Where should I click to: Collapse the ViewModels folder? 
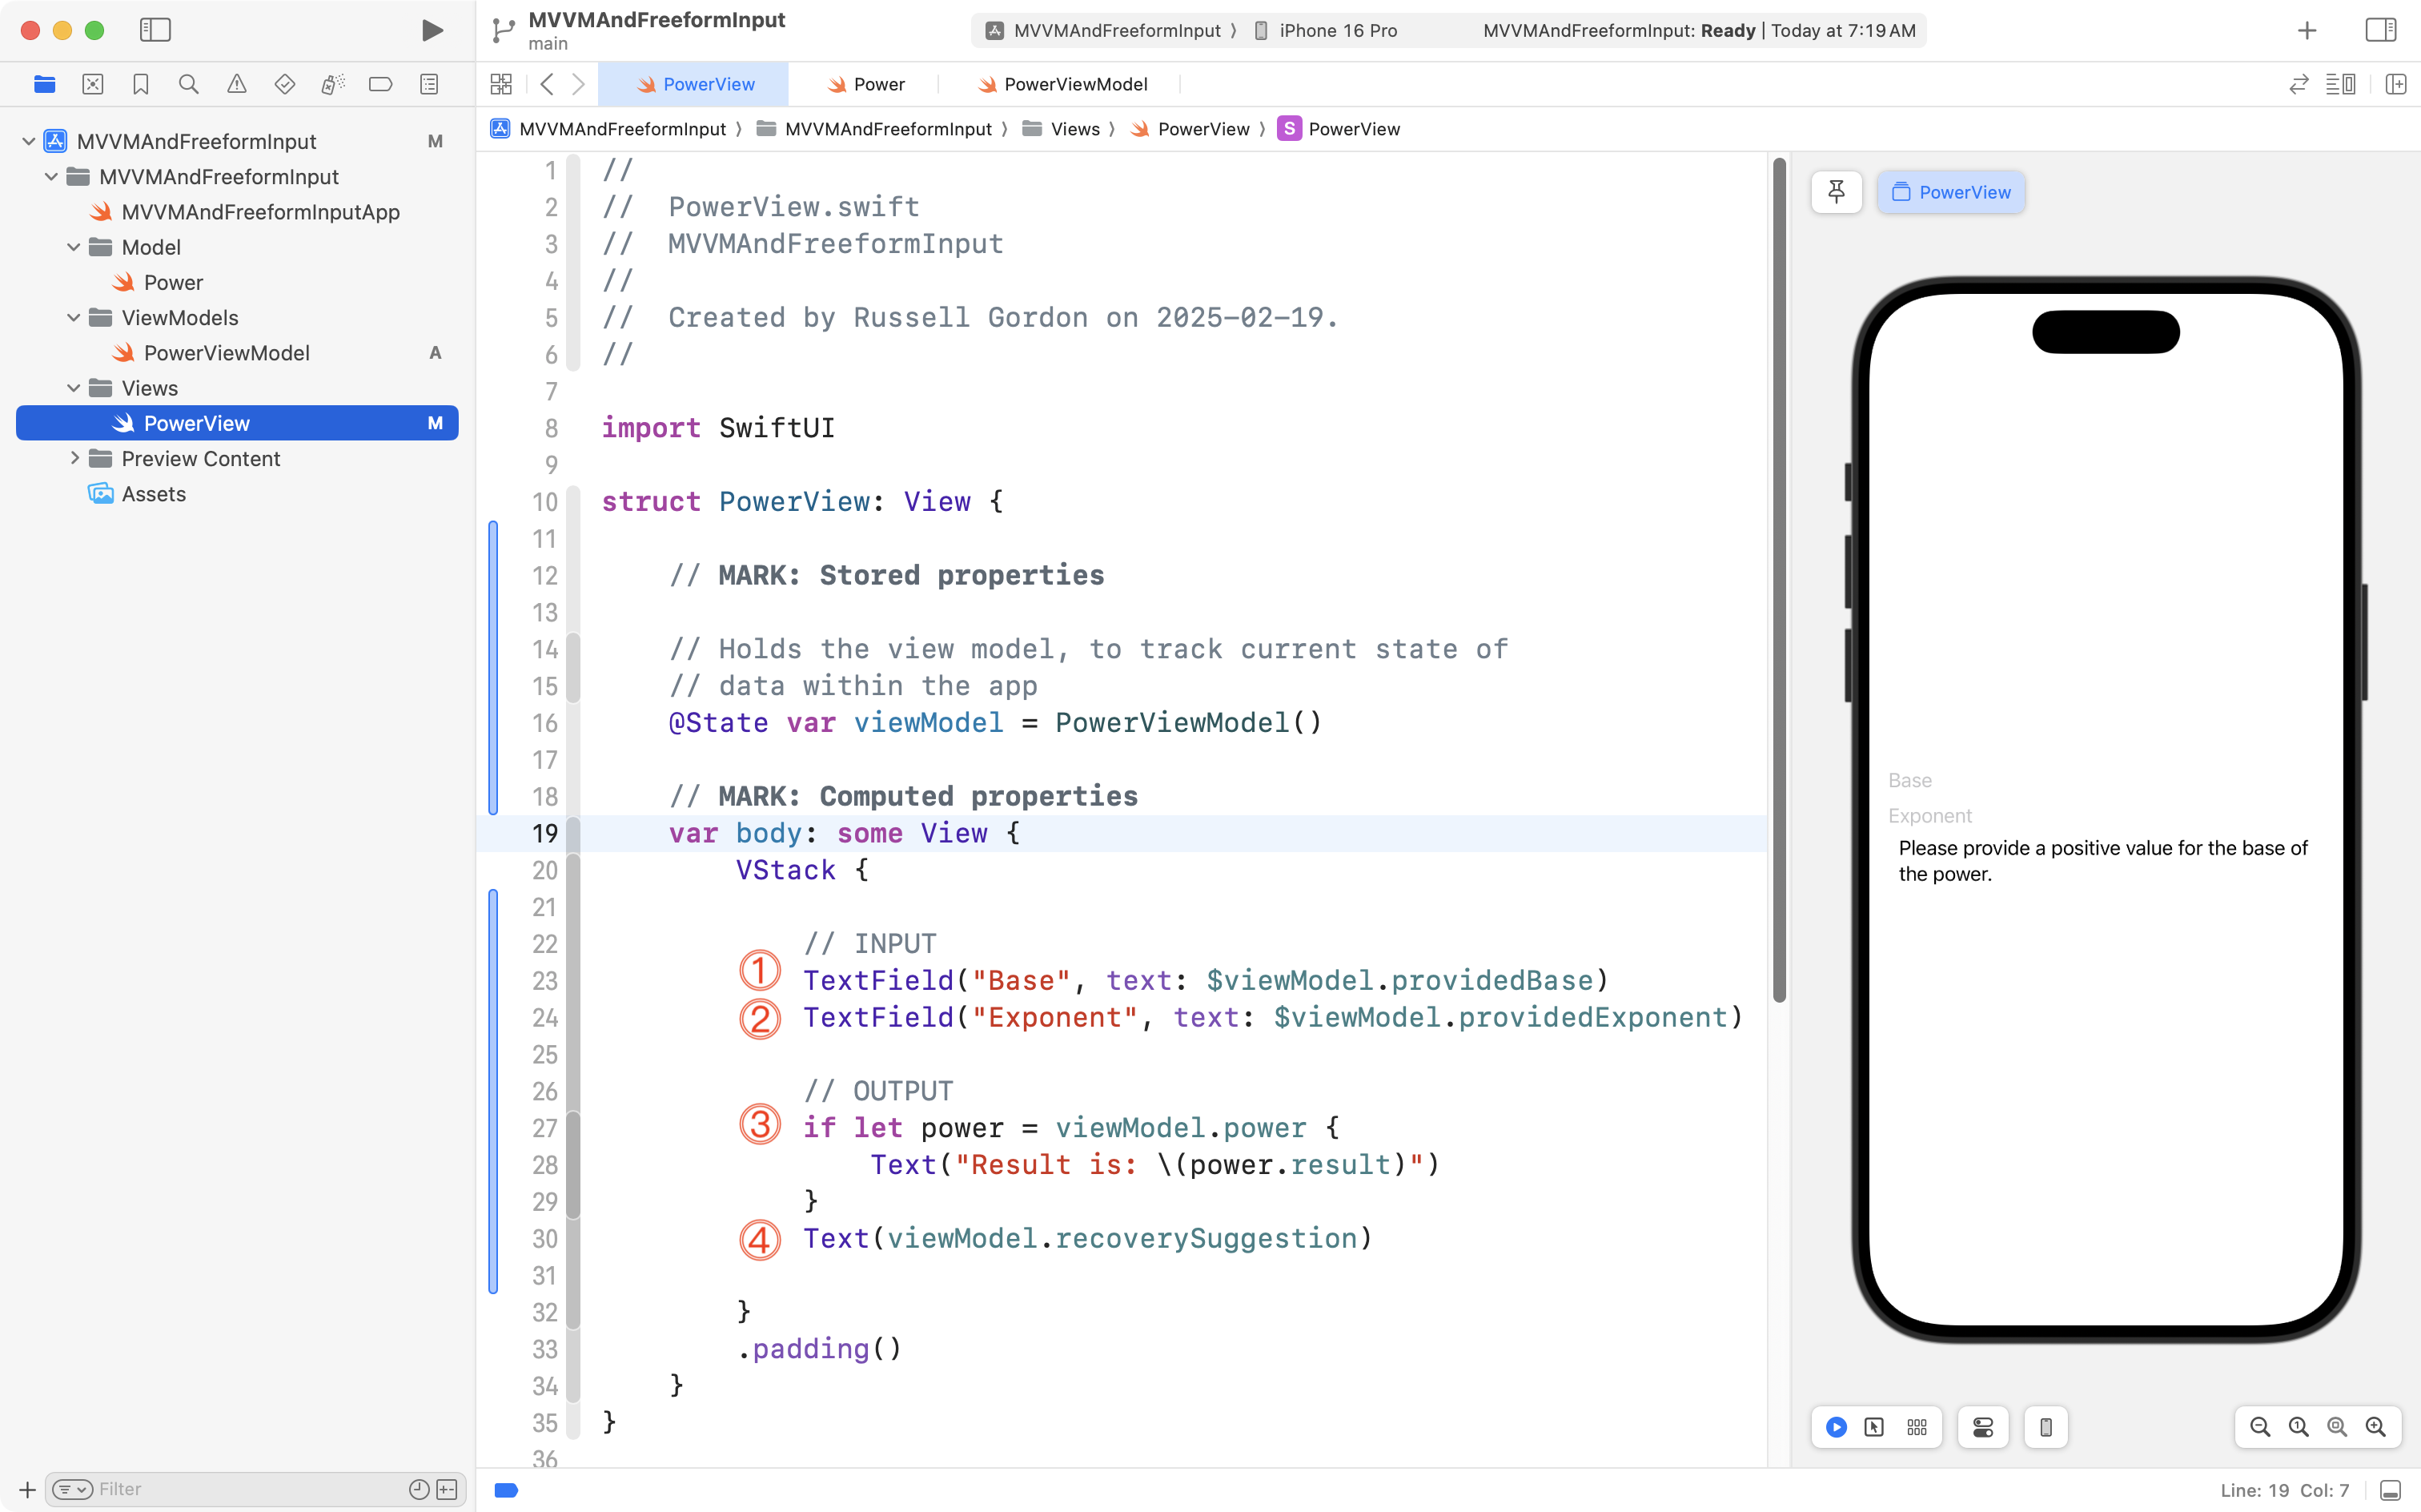coord(73,317)
